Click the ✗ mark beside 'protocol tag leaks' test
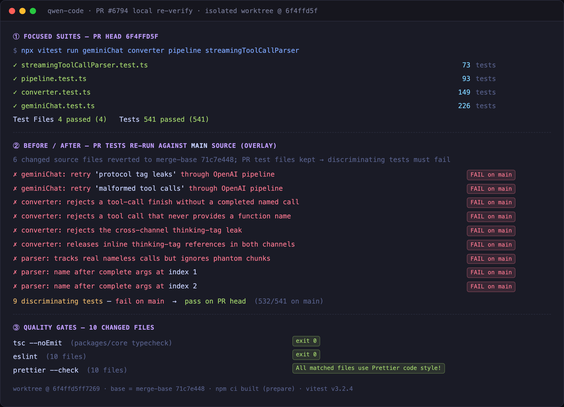 click(x=15, y=174)
